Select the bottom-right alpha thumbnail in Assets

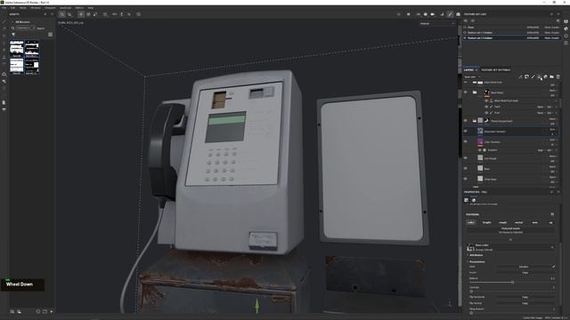pyautogui.click(x=32, y=67)
